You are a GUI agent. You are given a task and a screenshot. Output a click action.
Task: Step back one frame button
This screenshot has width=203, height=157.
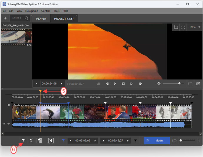coord(107,84)
